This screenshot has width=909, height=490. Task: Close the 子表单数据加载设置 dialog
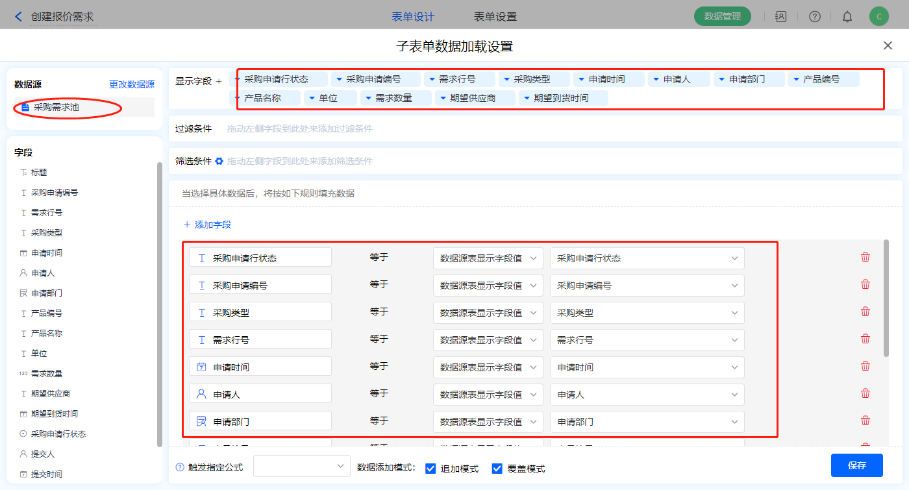point(888,45)
